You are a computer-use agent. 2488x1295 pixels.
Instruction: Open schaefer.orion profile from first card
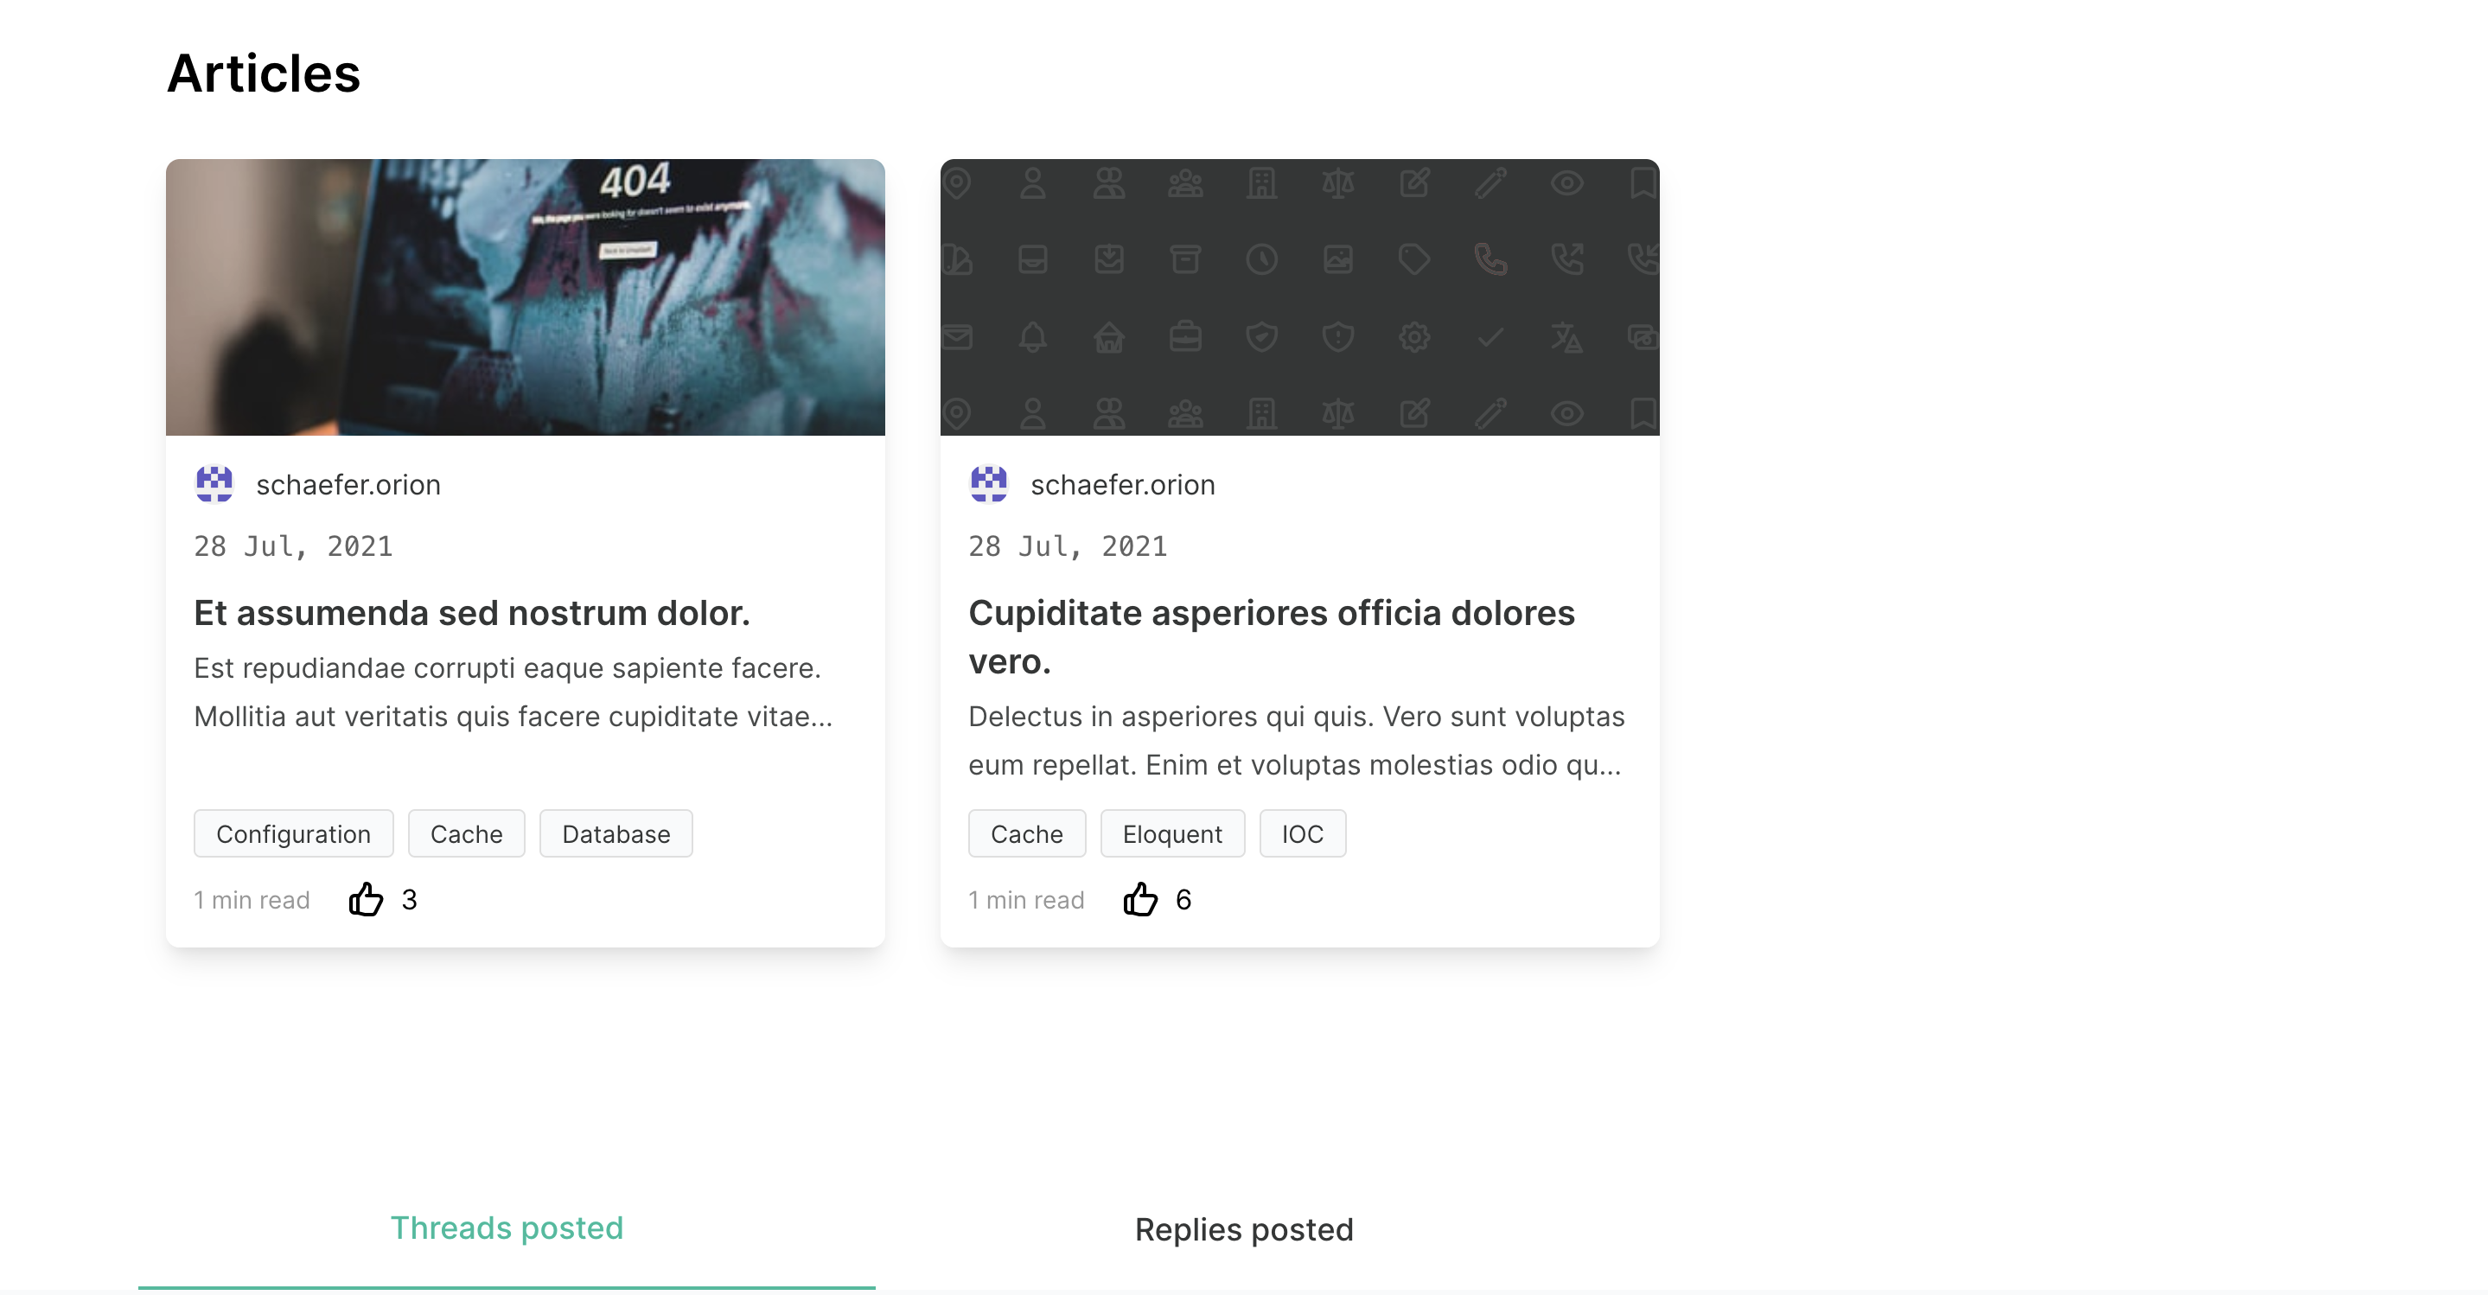[x=348, y=485]
